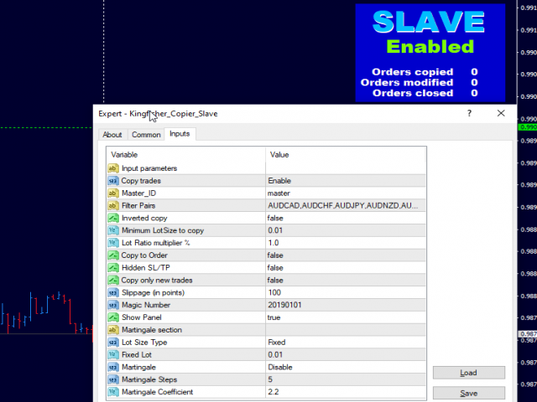Change the Copy to Order false value
Screen dimensions: 537x402
[346, 255]
